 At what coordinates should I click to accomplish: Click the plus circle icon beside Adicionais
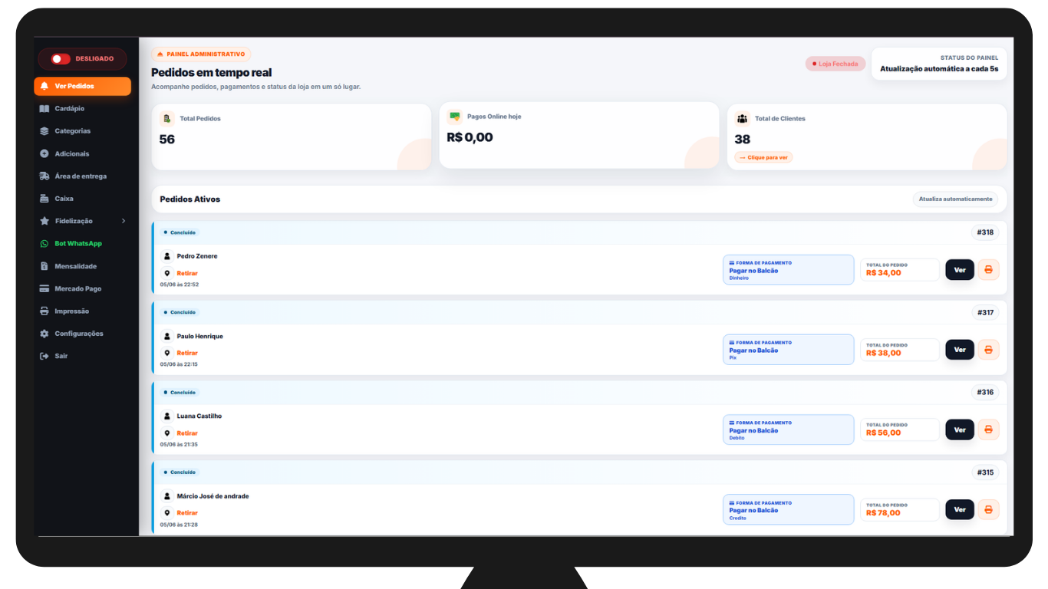(x=44, y=153)
